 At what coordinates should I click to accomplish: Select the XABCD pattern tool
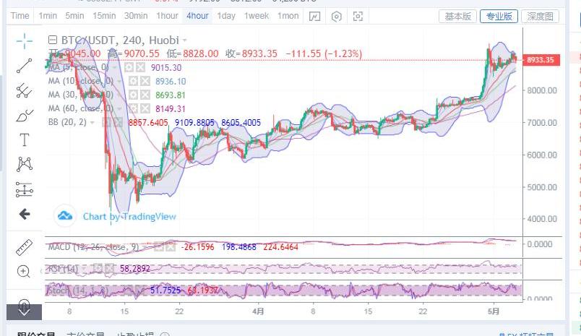(25, 164)
